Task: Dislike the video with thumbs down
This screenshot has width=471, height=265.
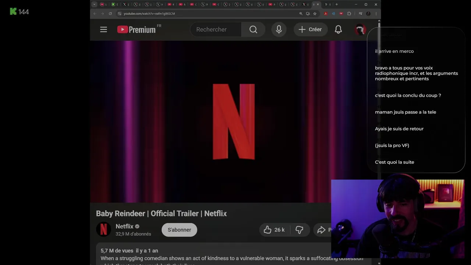Action: click(x=299, y=230)
